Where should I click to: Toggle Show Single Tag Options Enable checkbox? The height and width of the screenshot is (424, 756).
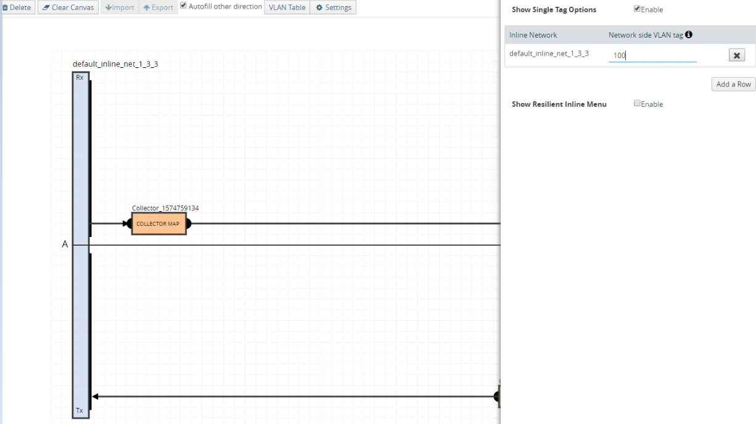pyautogui.click(x=638, y=9)
